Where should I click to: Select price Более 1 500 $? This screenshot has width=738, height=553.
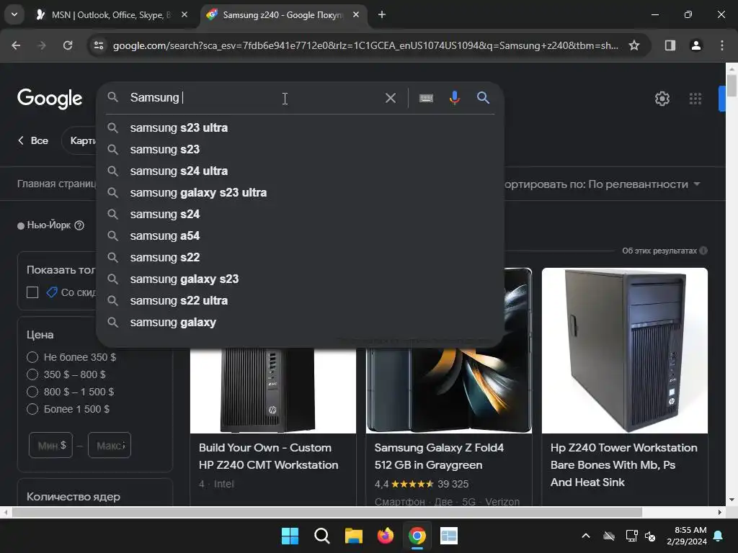coord(32,409)
